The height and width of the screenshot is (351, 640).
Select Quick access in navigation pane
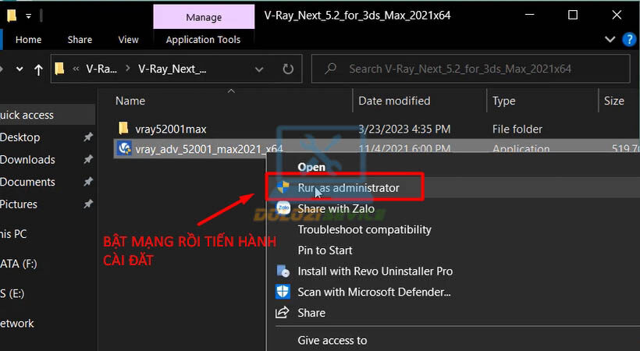27,115
